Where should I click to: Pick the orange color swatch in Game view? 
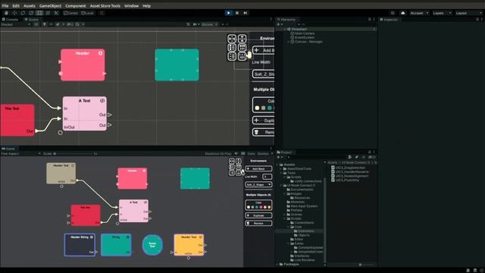coord(269,207)
